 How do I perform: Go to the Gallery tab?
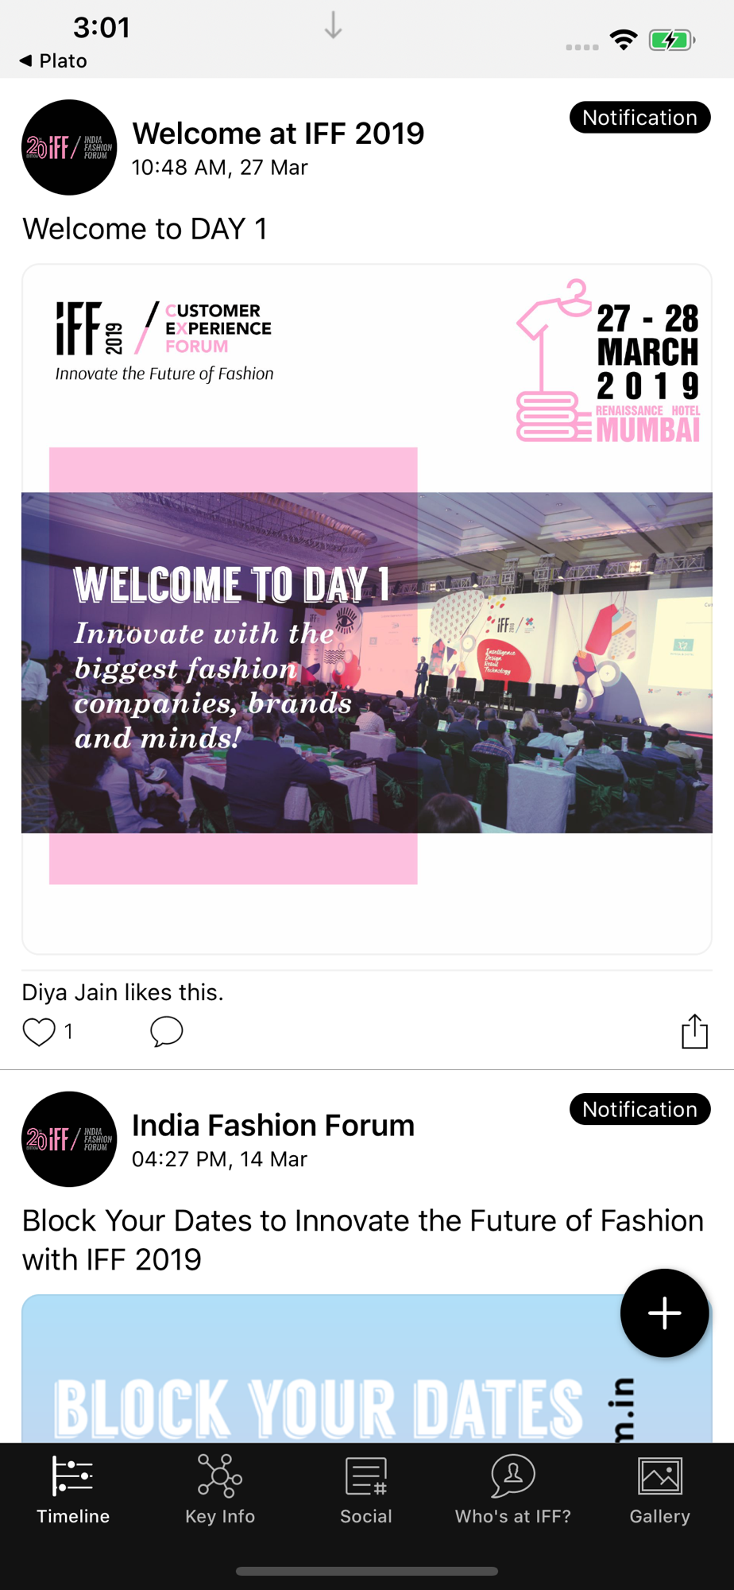click(660, 1489)
